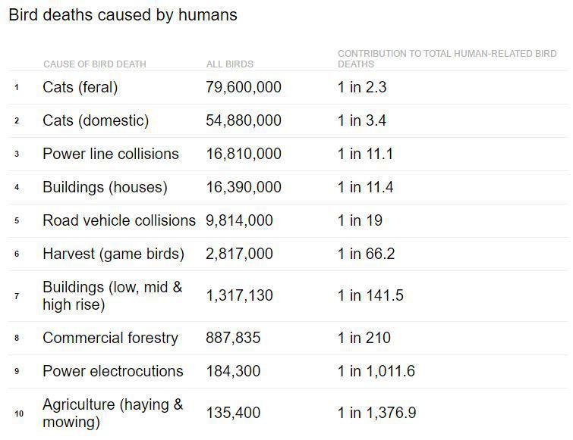573x440 pixels.
Task: Sort by the "All Birds" column header
Action: point(230,64)
